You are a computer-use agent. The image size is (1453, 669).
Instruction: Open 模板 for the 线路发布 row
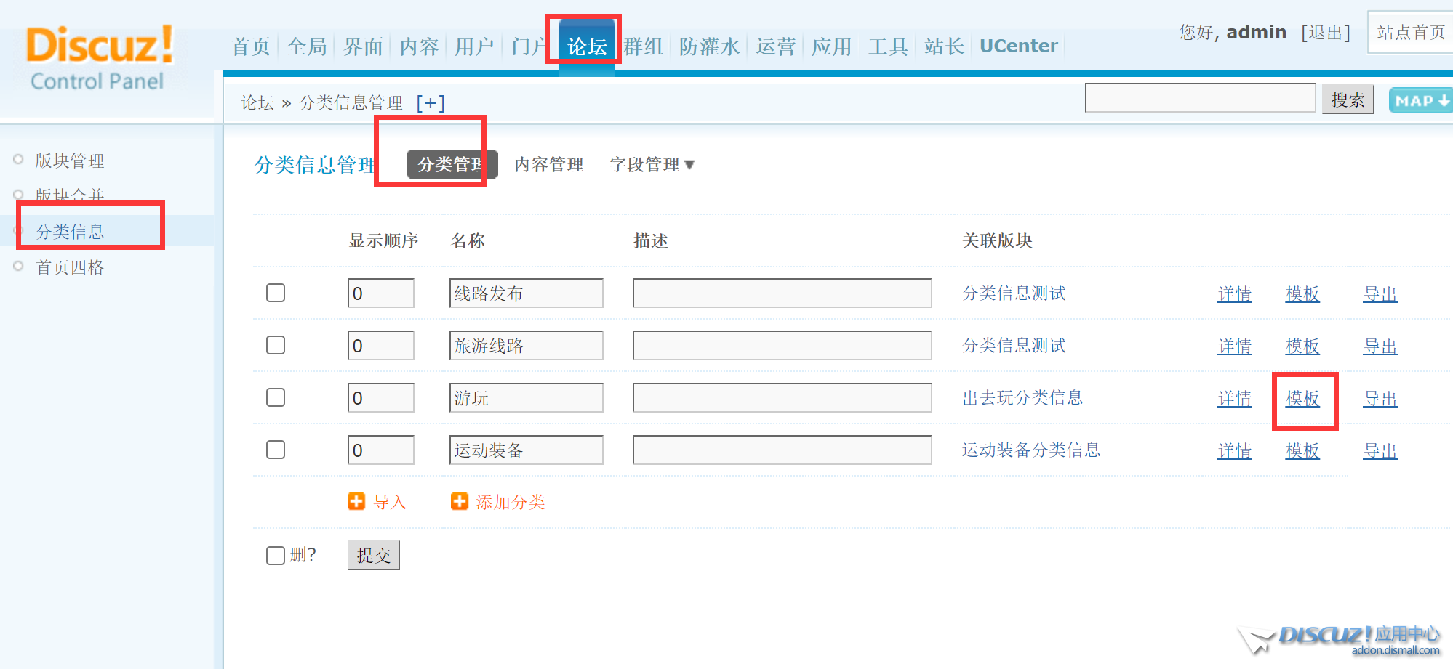[x=1302, y=294]
